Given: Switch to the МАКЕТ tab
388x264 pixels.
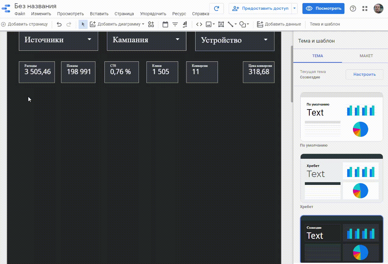Looking at the screenshot, I should 366,56.
